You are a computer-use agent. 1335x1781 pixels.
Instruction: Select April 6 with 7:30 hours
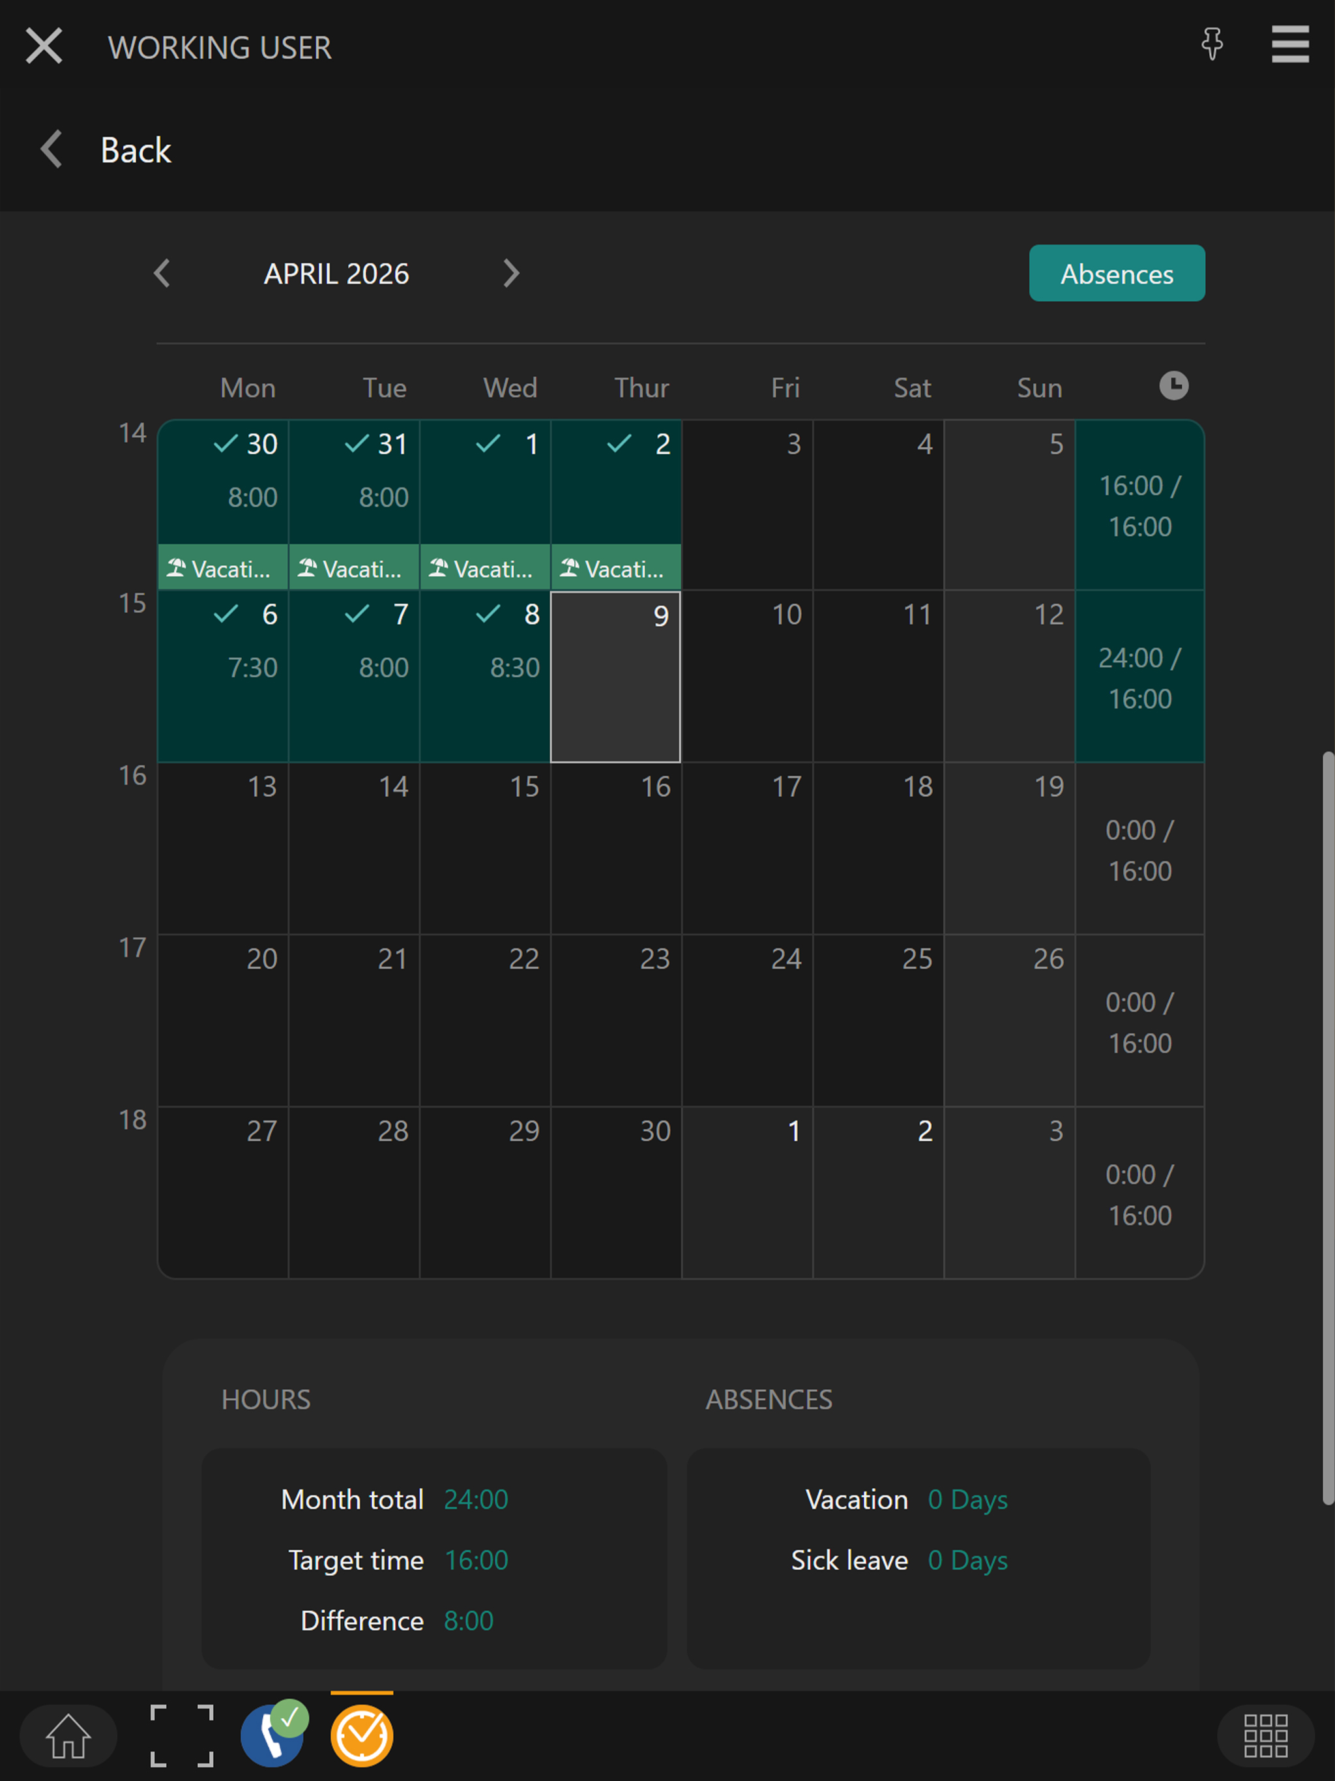point(223,676)
